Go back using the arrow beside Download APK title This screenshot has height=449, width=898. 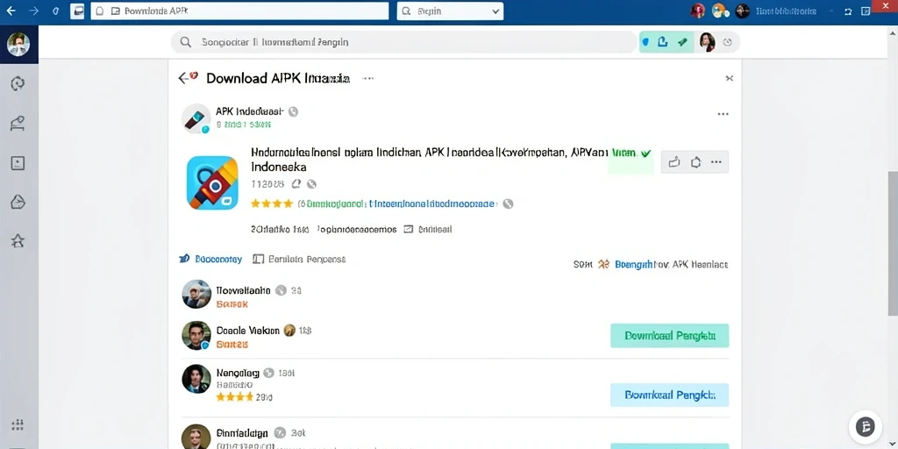pyautogui.click(x=183, y=78)
